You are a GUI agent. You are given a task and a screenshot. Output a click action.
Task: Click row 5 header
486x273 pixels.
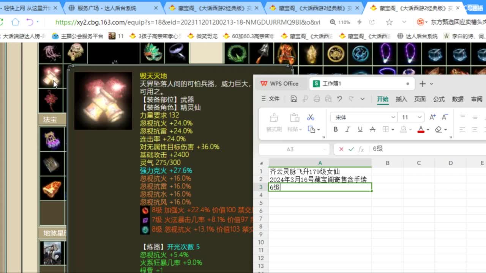point(261,203)
